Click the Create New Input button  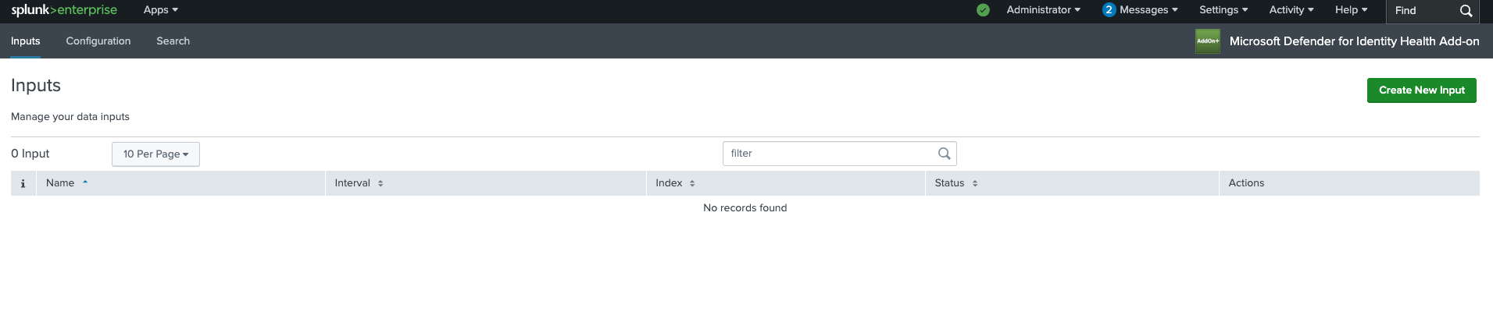click(x=1421, y=90)
